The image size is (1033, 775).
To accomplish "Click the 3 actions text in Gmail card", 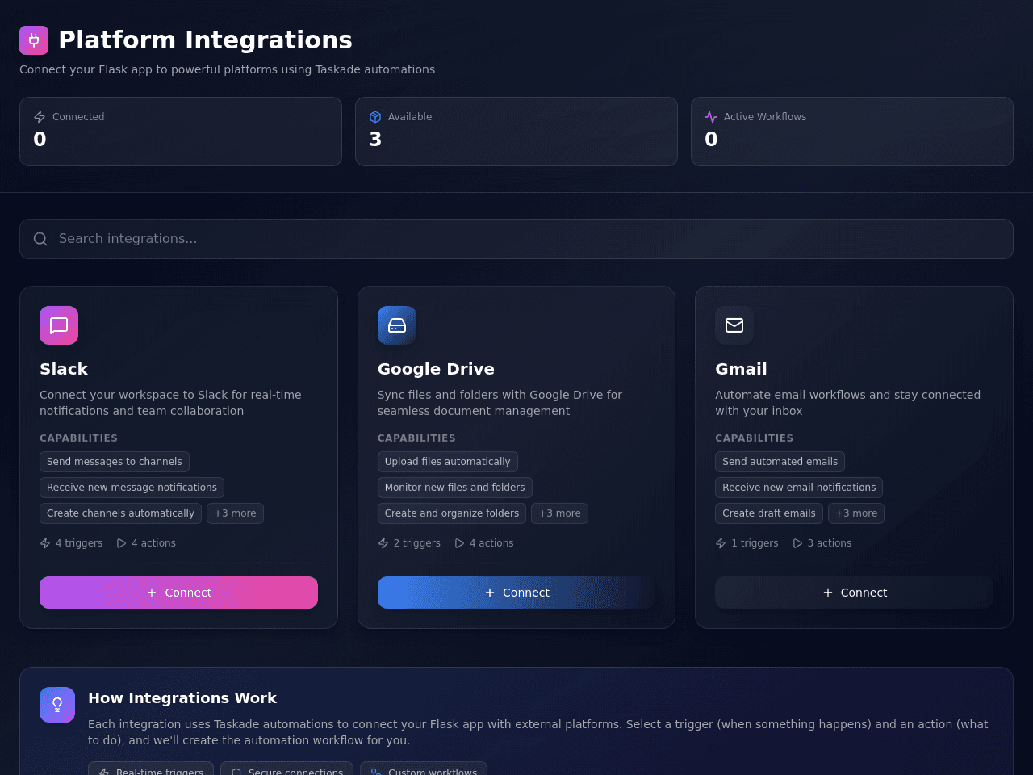I will click(830, 543).
